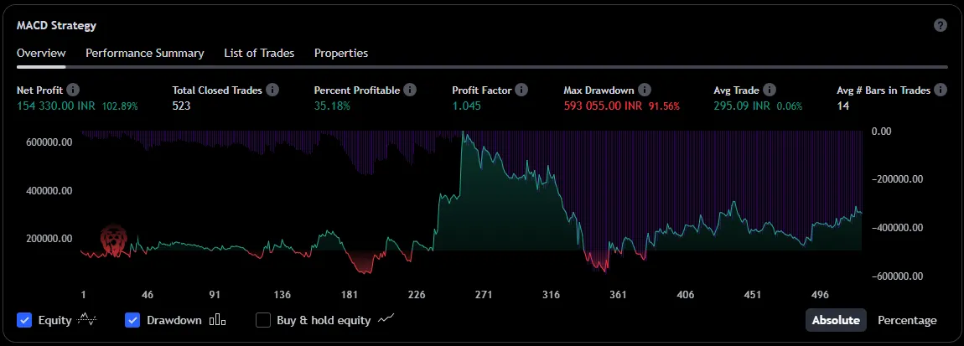
Task: Click Net Profit info icon
Action: 73,90
